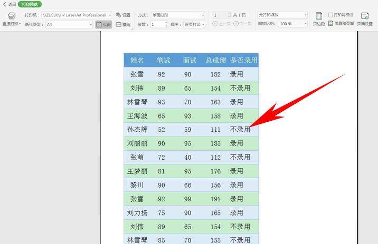The image size is (378, 244).
Task: Select 纵向 portrait orientation
Action: (103, 25)
